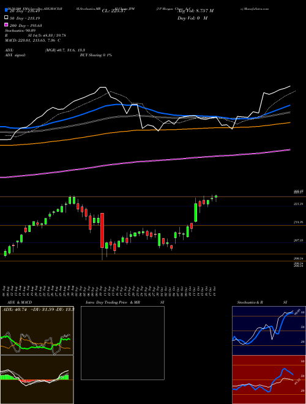The height and width of the screenshot is (404, 306).
Task: Click the 'Stochastics & R' panel title
Action: coord(250,302)
